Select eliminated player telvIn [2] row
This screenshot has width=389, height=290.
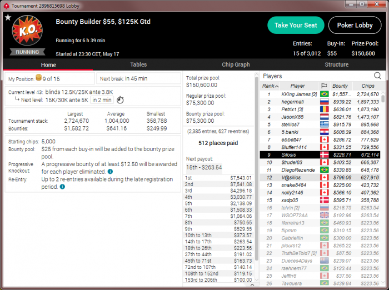point(320,208)
